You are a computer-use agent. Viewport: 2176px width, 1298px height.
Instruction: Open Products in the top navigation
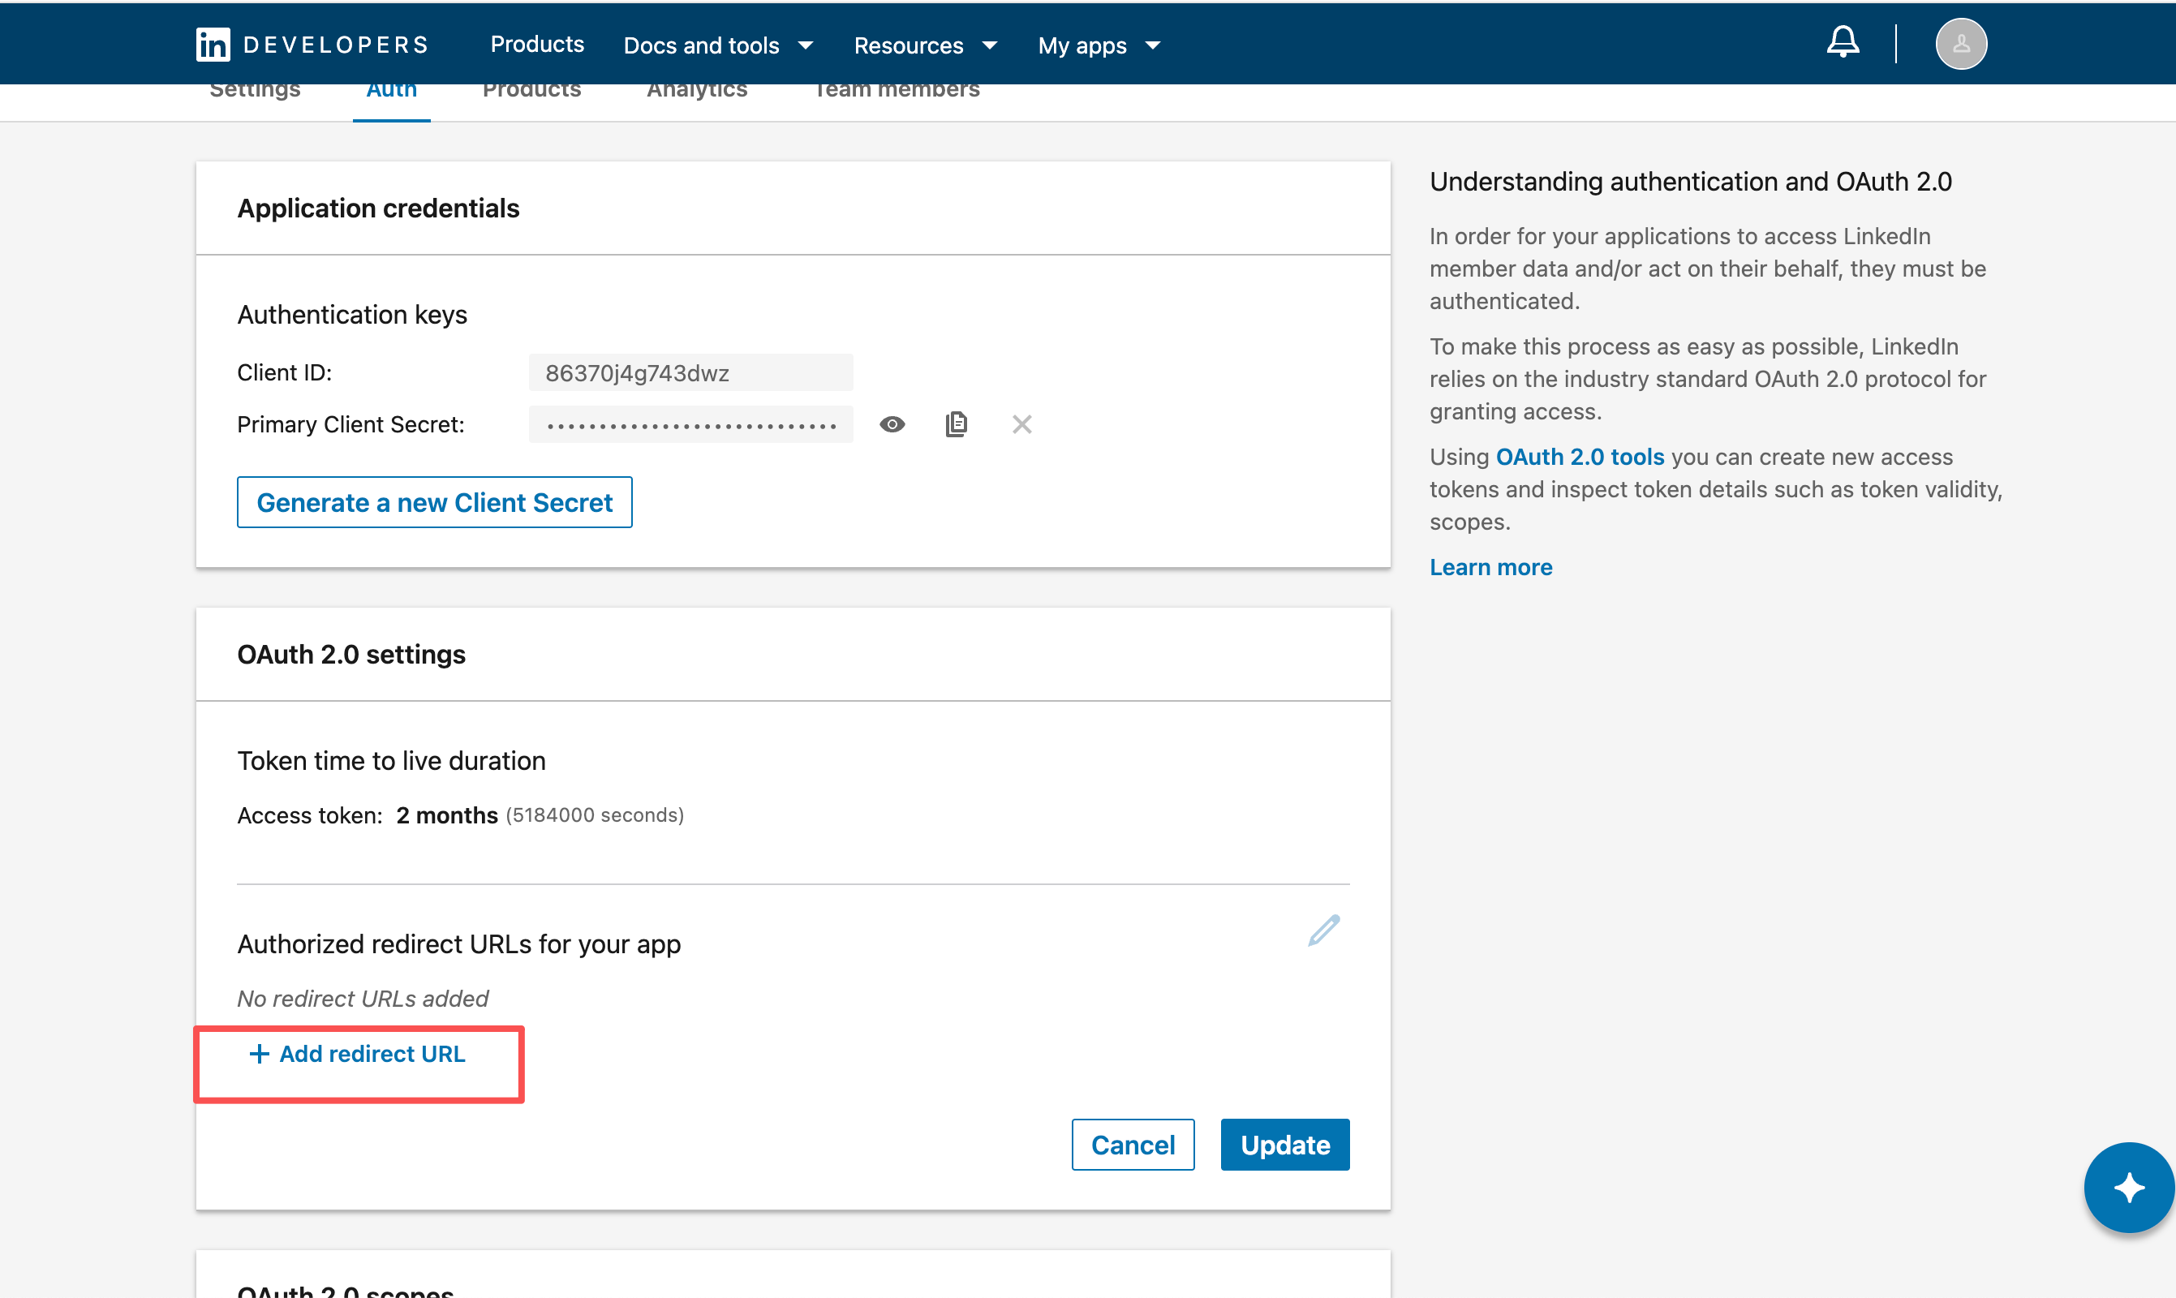pyautogui.click(x=537, y=45)
